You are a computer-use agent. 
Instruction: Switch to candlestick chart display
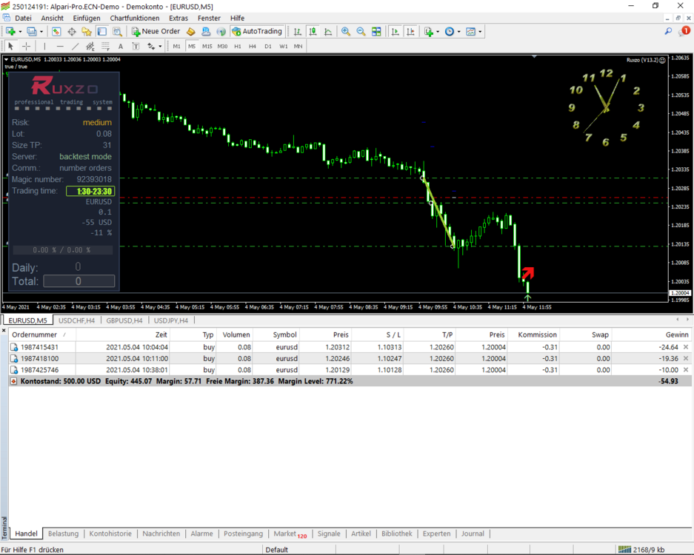(x=313, y=31)
